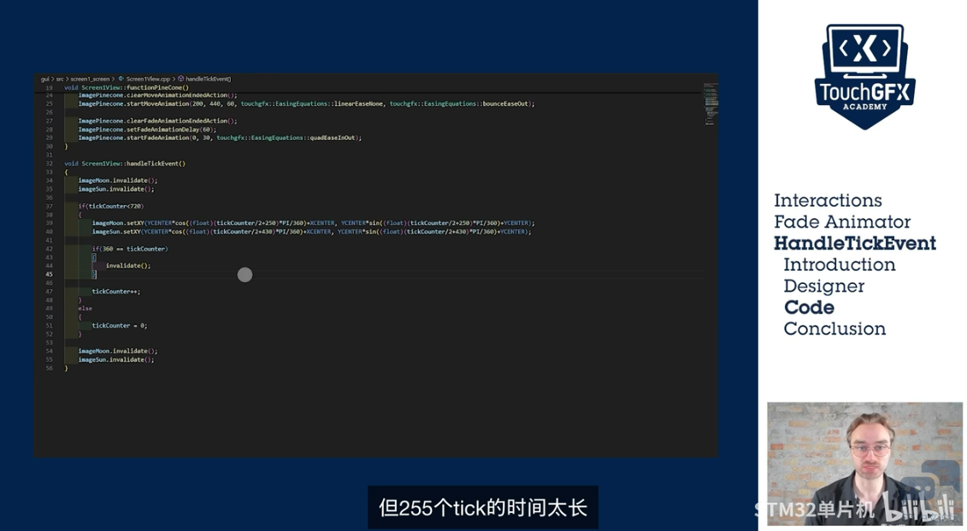The height and width of the screenshot is (531, 967).
Task: Select the Screen1View.cpp breadcrumb item
Action: click(x=148, y=79)
